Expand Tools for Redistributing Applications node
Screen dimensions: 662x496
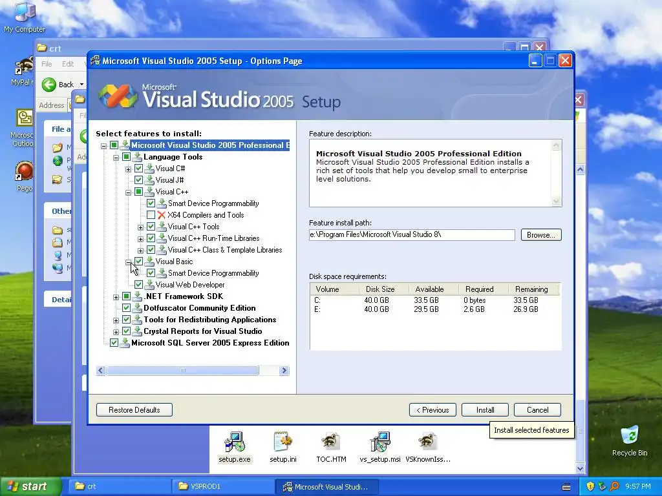coord(116,320)
